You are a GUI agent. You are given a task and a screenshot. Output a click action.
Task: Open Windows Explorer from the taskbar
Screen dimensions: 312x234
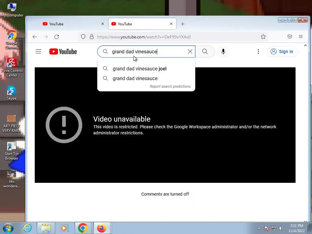click(x=46, y=228)
